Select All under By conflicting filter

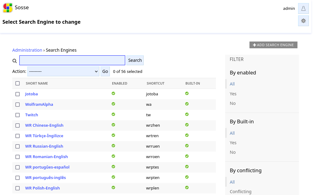coord(232,182)
